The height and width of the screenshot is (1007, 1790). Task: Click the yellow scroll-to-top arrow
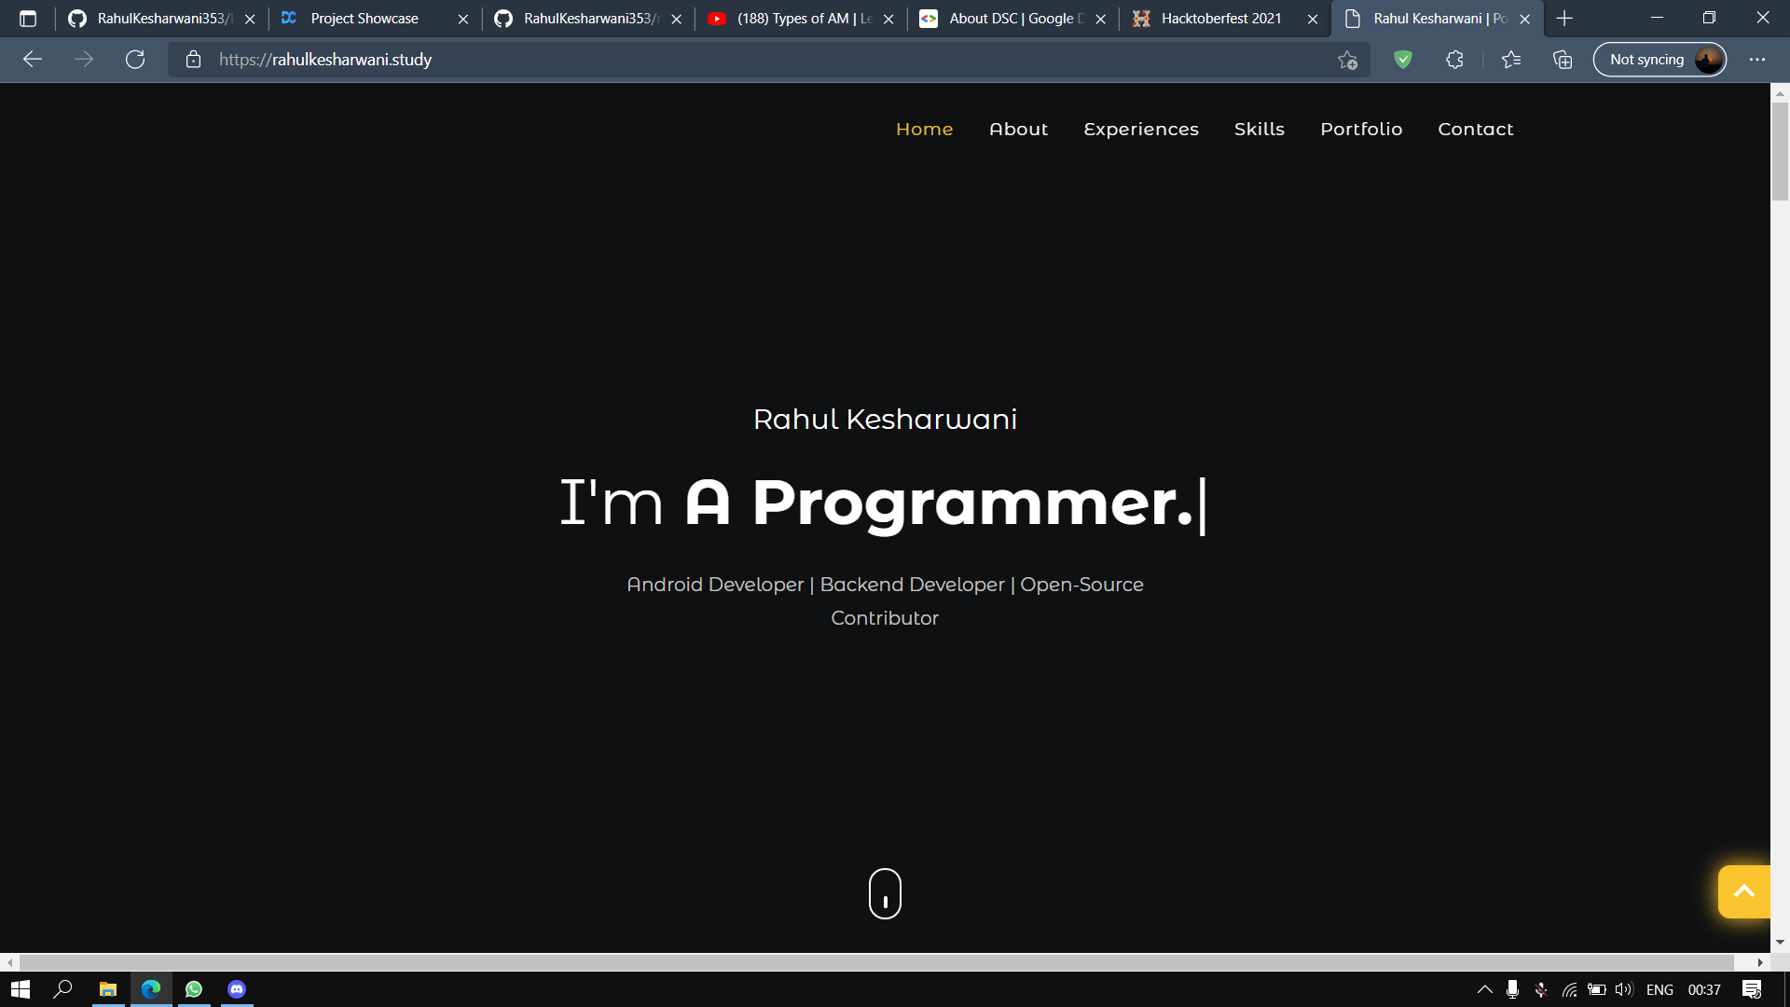click(1744, 891)
